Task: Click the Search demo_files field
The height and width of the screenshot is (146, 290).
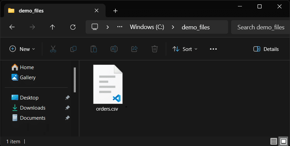Action: 261,27
